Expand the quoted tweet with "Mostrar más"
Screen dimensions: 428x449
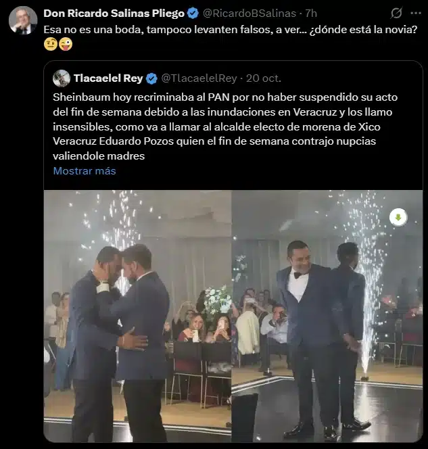[85, 170]
